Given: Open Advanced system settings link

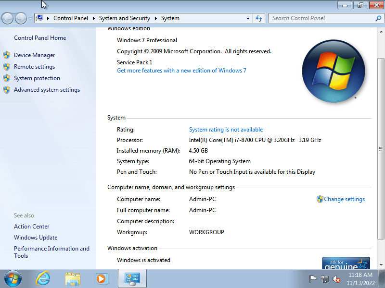Looking at the screenshot, I should coord(47,90).
